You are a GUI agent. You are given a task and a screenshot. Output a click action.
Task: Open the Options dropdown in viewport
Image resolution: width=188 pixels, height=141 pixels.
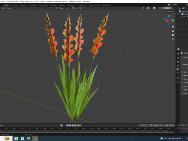point(171,11)
